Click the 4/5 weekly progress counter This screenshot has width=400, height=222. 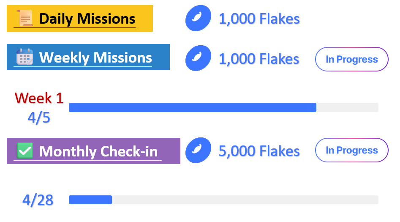pos(39,118)
